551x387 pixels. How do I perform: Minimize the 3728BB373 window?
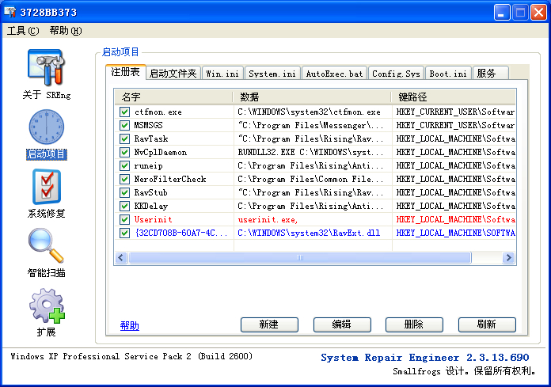(502, 13)
